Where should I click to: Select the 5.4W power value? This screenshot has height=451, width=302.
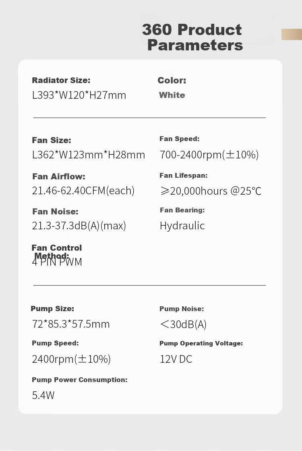[x=43, y=395]
